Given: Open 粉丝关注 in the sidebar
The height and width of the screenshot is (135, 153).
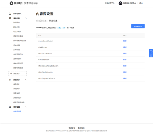Looking at the screenshot, I should [x=16, y=27].
